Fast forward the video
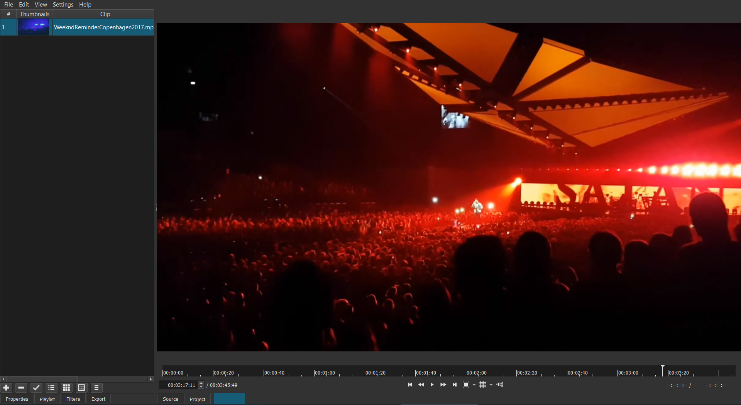Viewport: 741px width, 405px height. (x=443, y=385)
